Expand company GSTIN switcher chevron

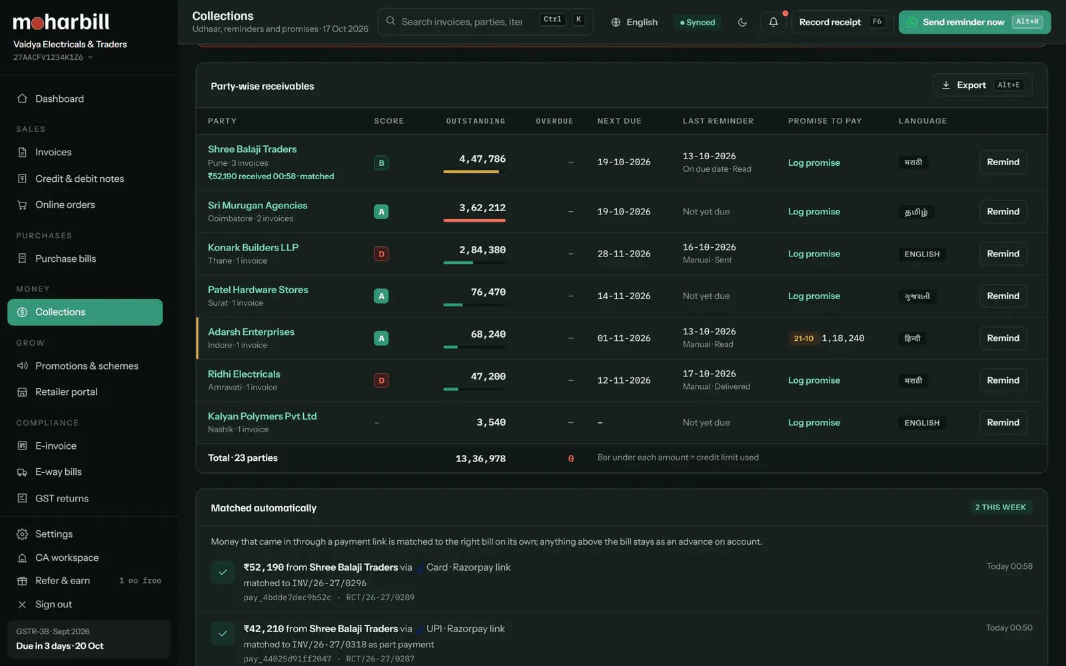[x=91, y=57]
